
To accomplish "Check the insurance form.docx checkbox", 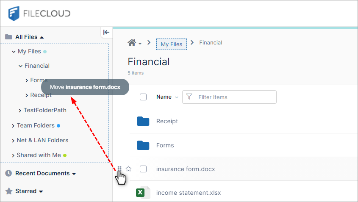I will 143,169.
